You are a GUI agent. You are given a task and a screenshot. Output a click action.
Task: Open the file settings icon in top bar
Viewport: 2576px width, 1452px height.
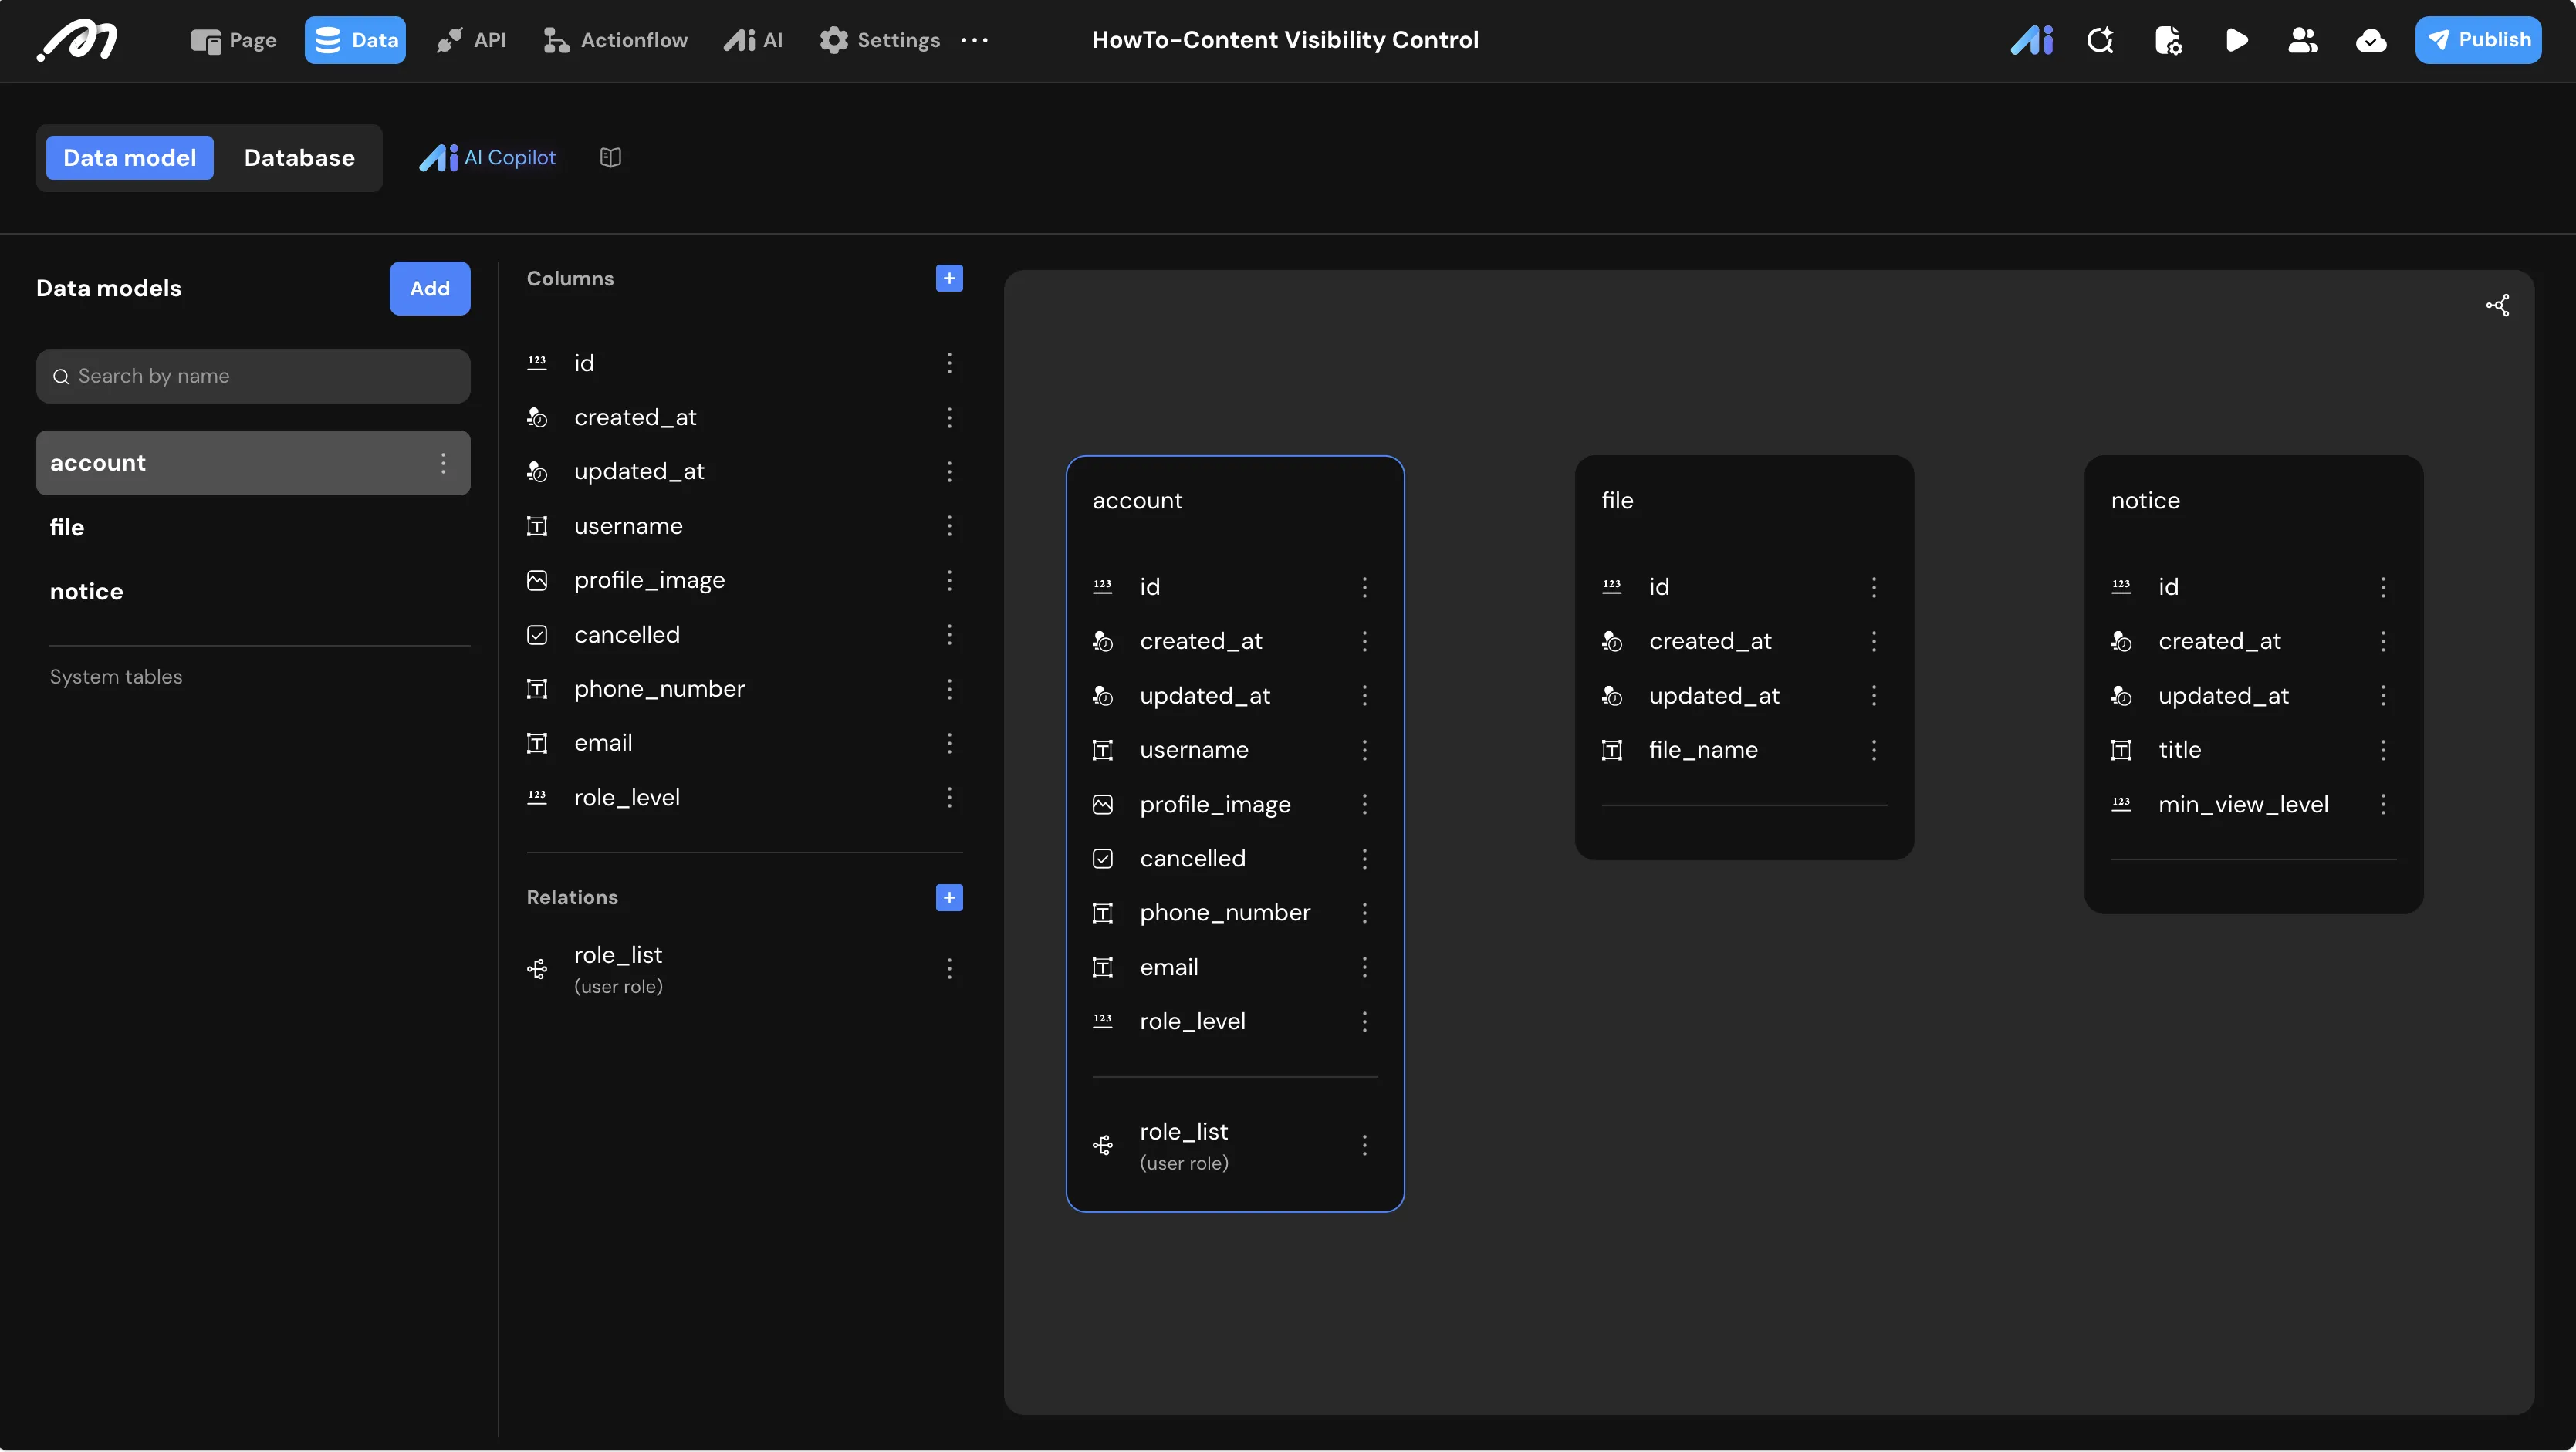[2168, 40]
